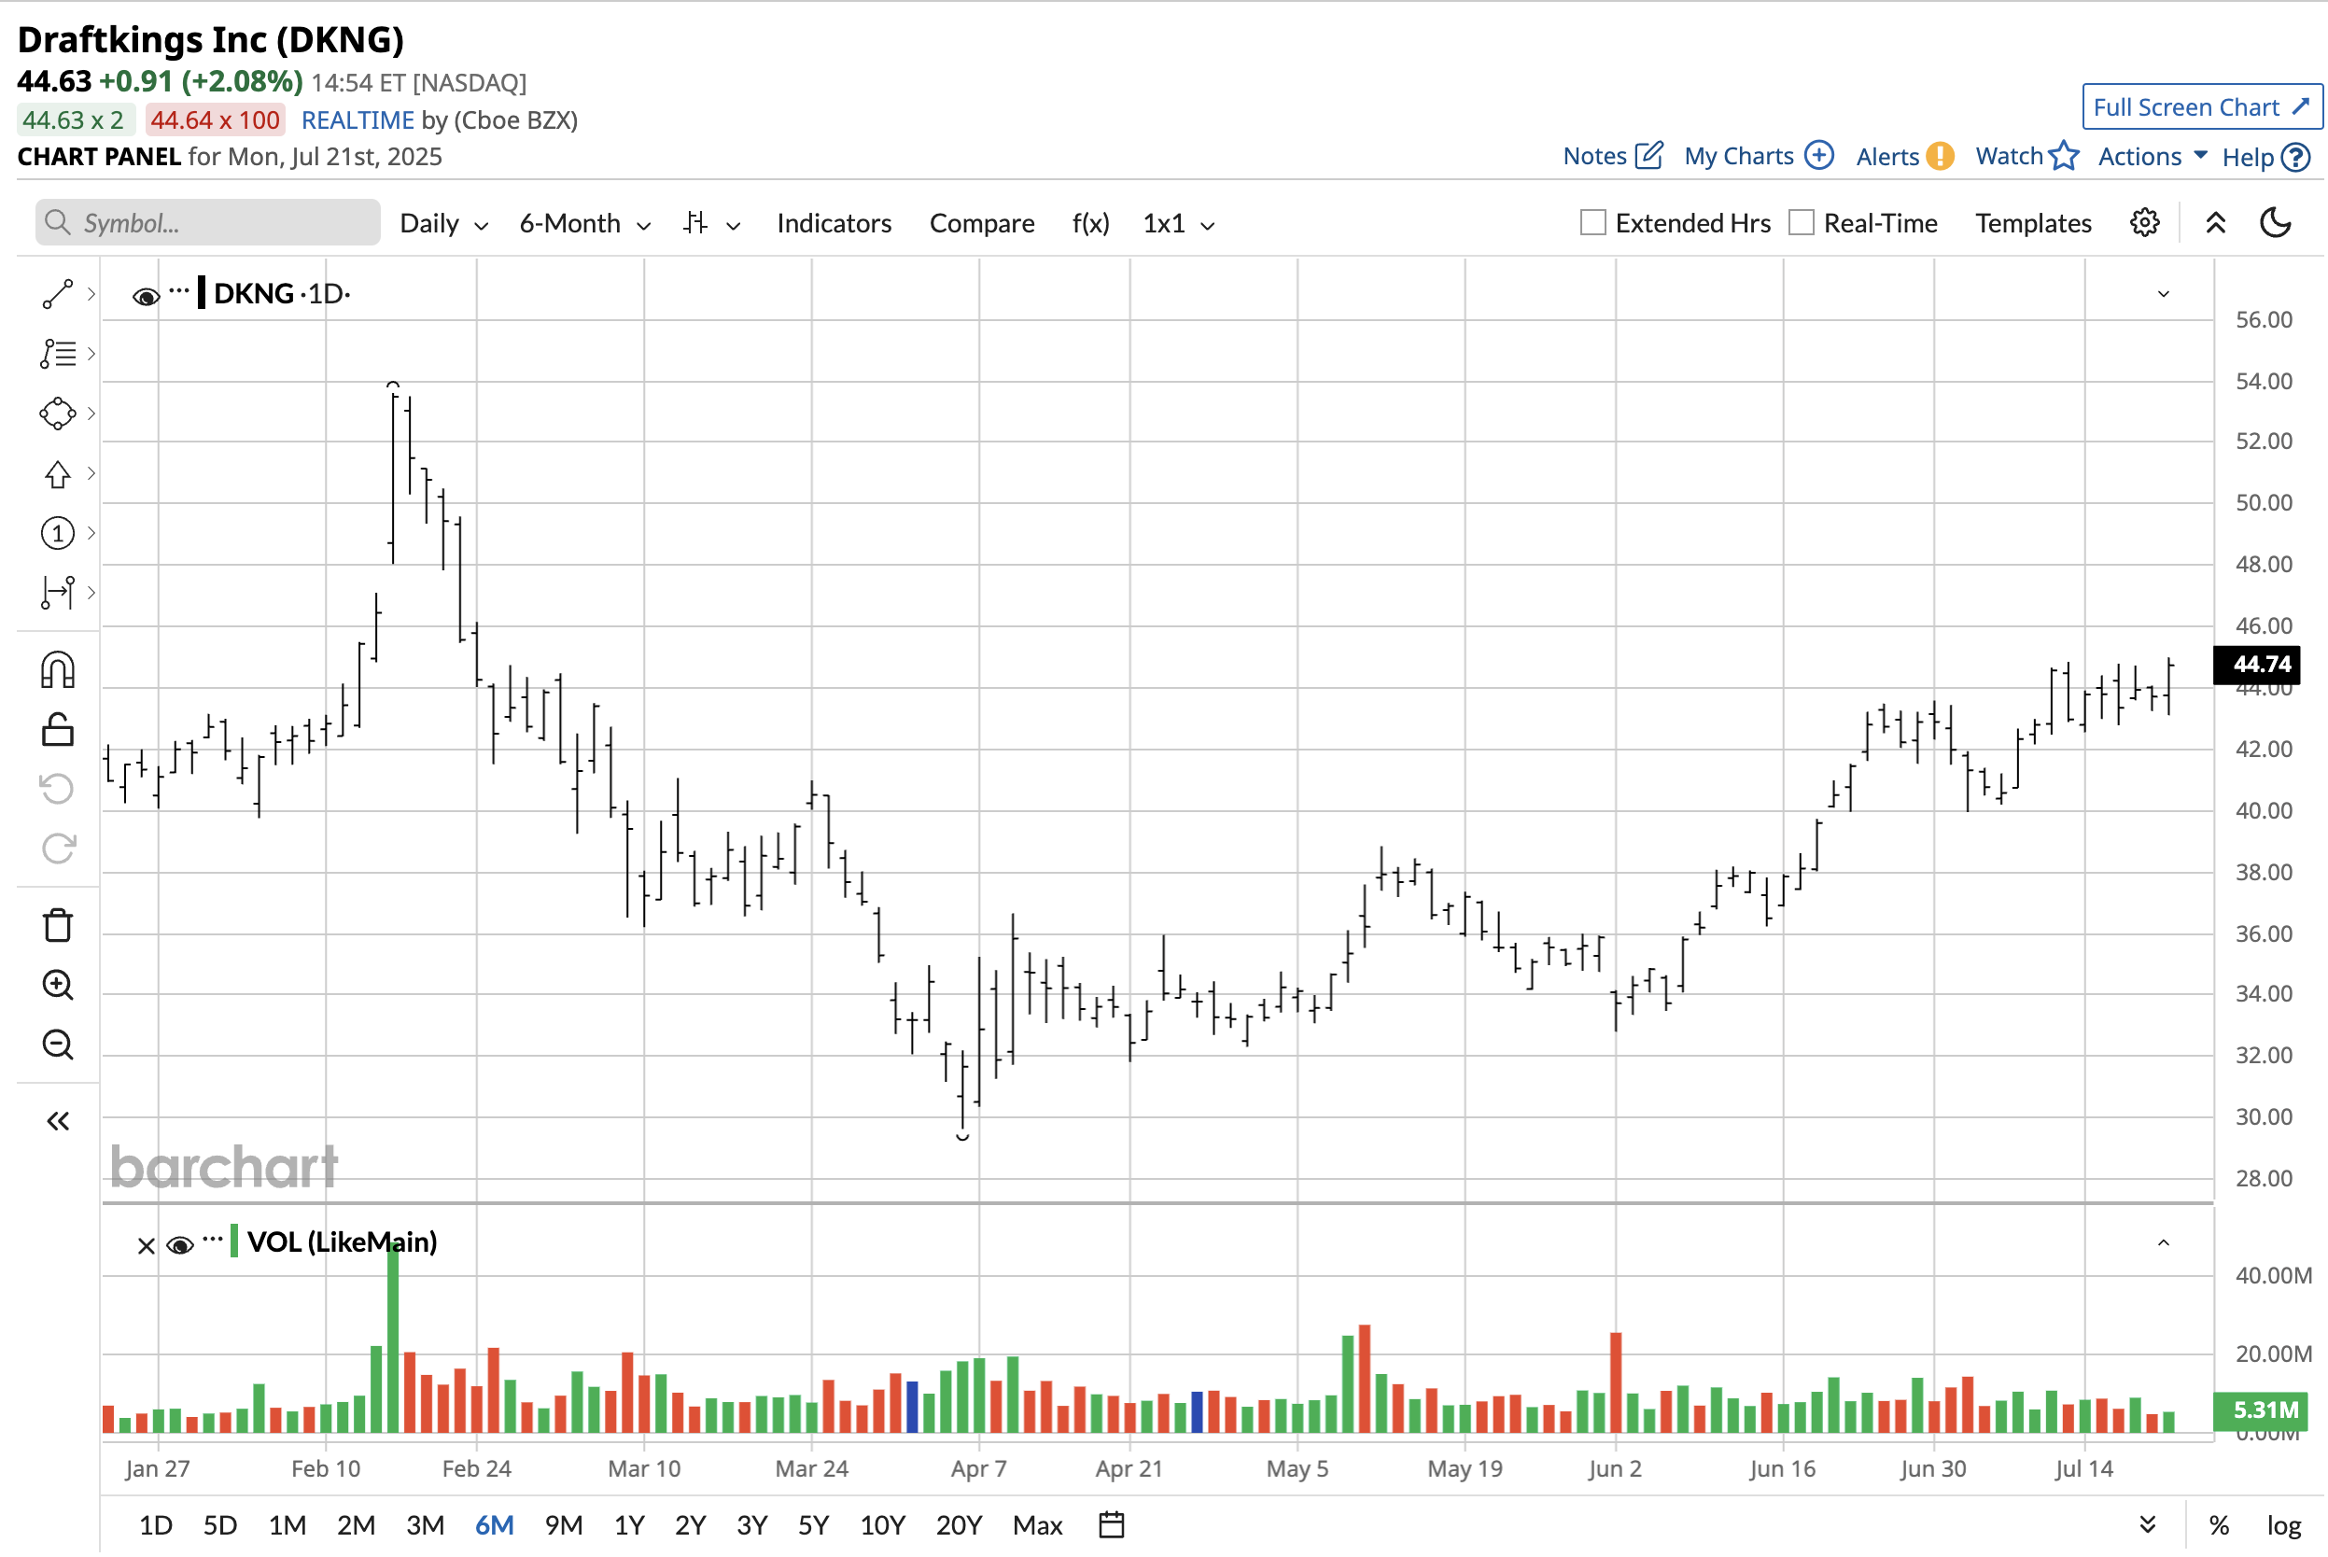Select the 3M range tab

tap(425, 1525)
